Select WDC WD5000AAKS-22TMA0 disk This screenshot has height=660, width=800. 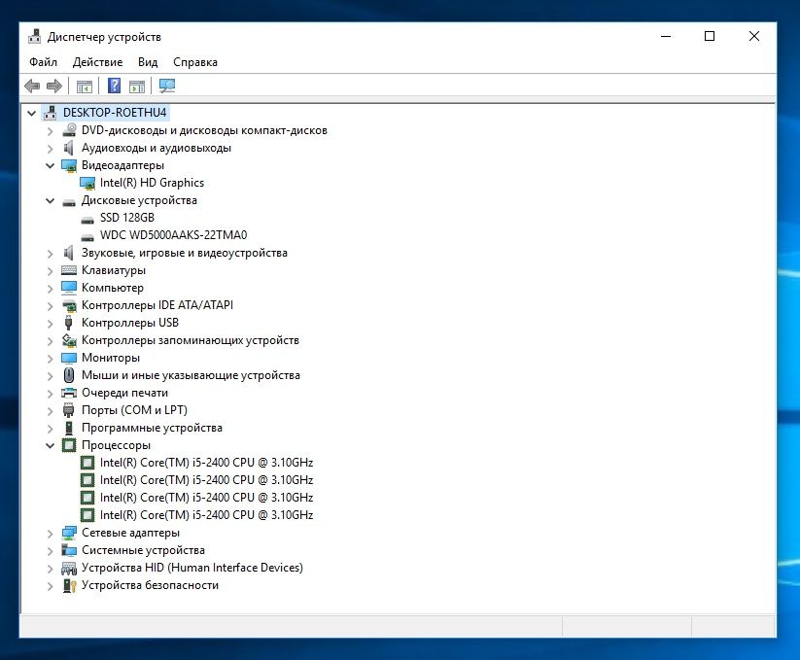click(173, 235)
